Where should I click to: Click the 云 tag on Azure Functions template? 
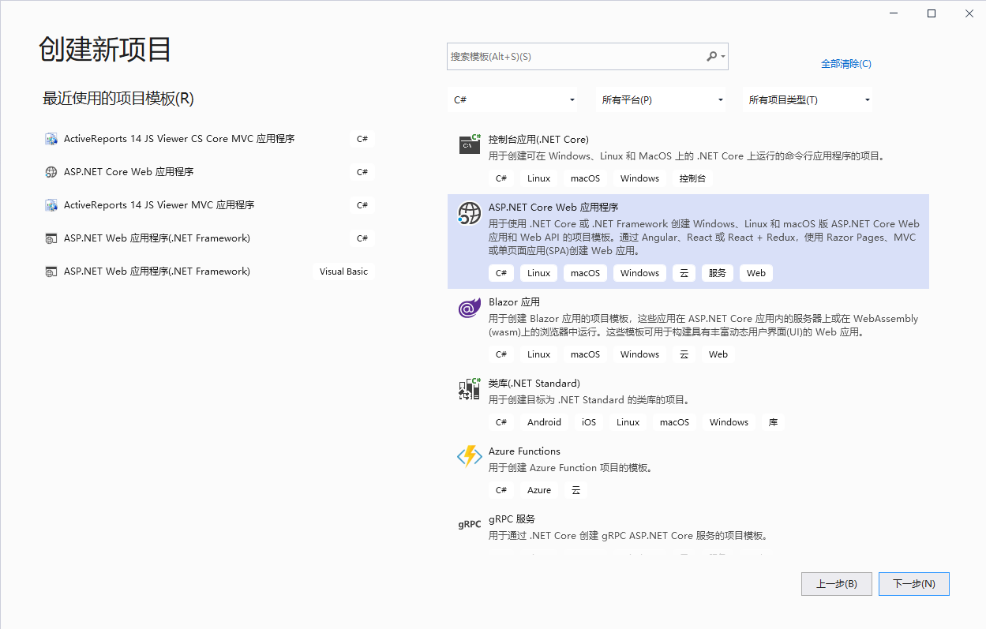pyautogui.click(x=576, y=490)
